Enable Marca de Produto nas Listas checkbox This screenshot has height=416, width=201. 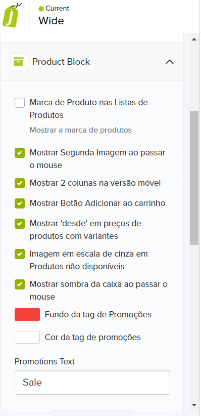point(20,103)
